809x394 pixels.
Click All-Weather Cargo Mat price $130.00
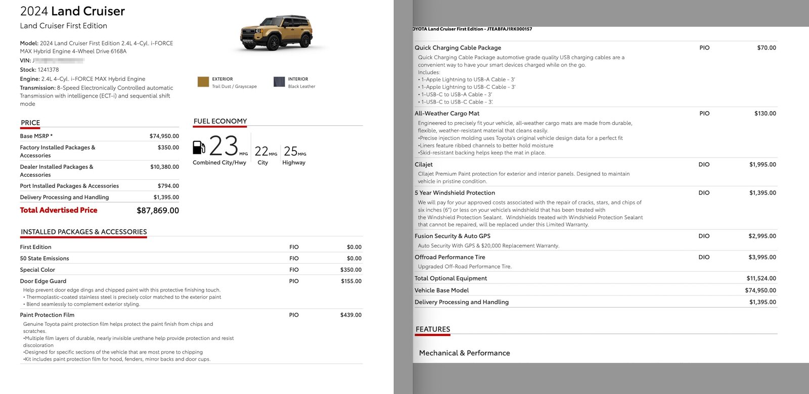[x=765, y=113]
